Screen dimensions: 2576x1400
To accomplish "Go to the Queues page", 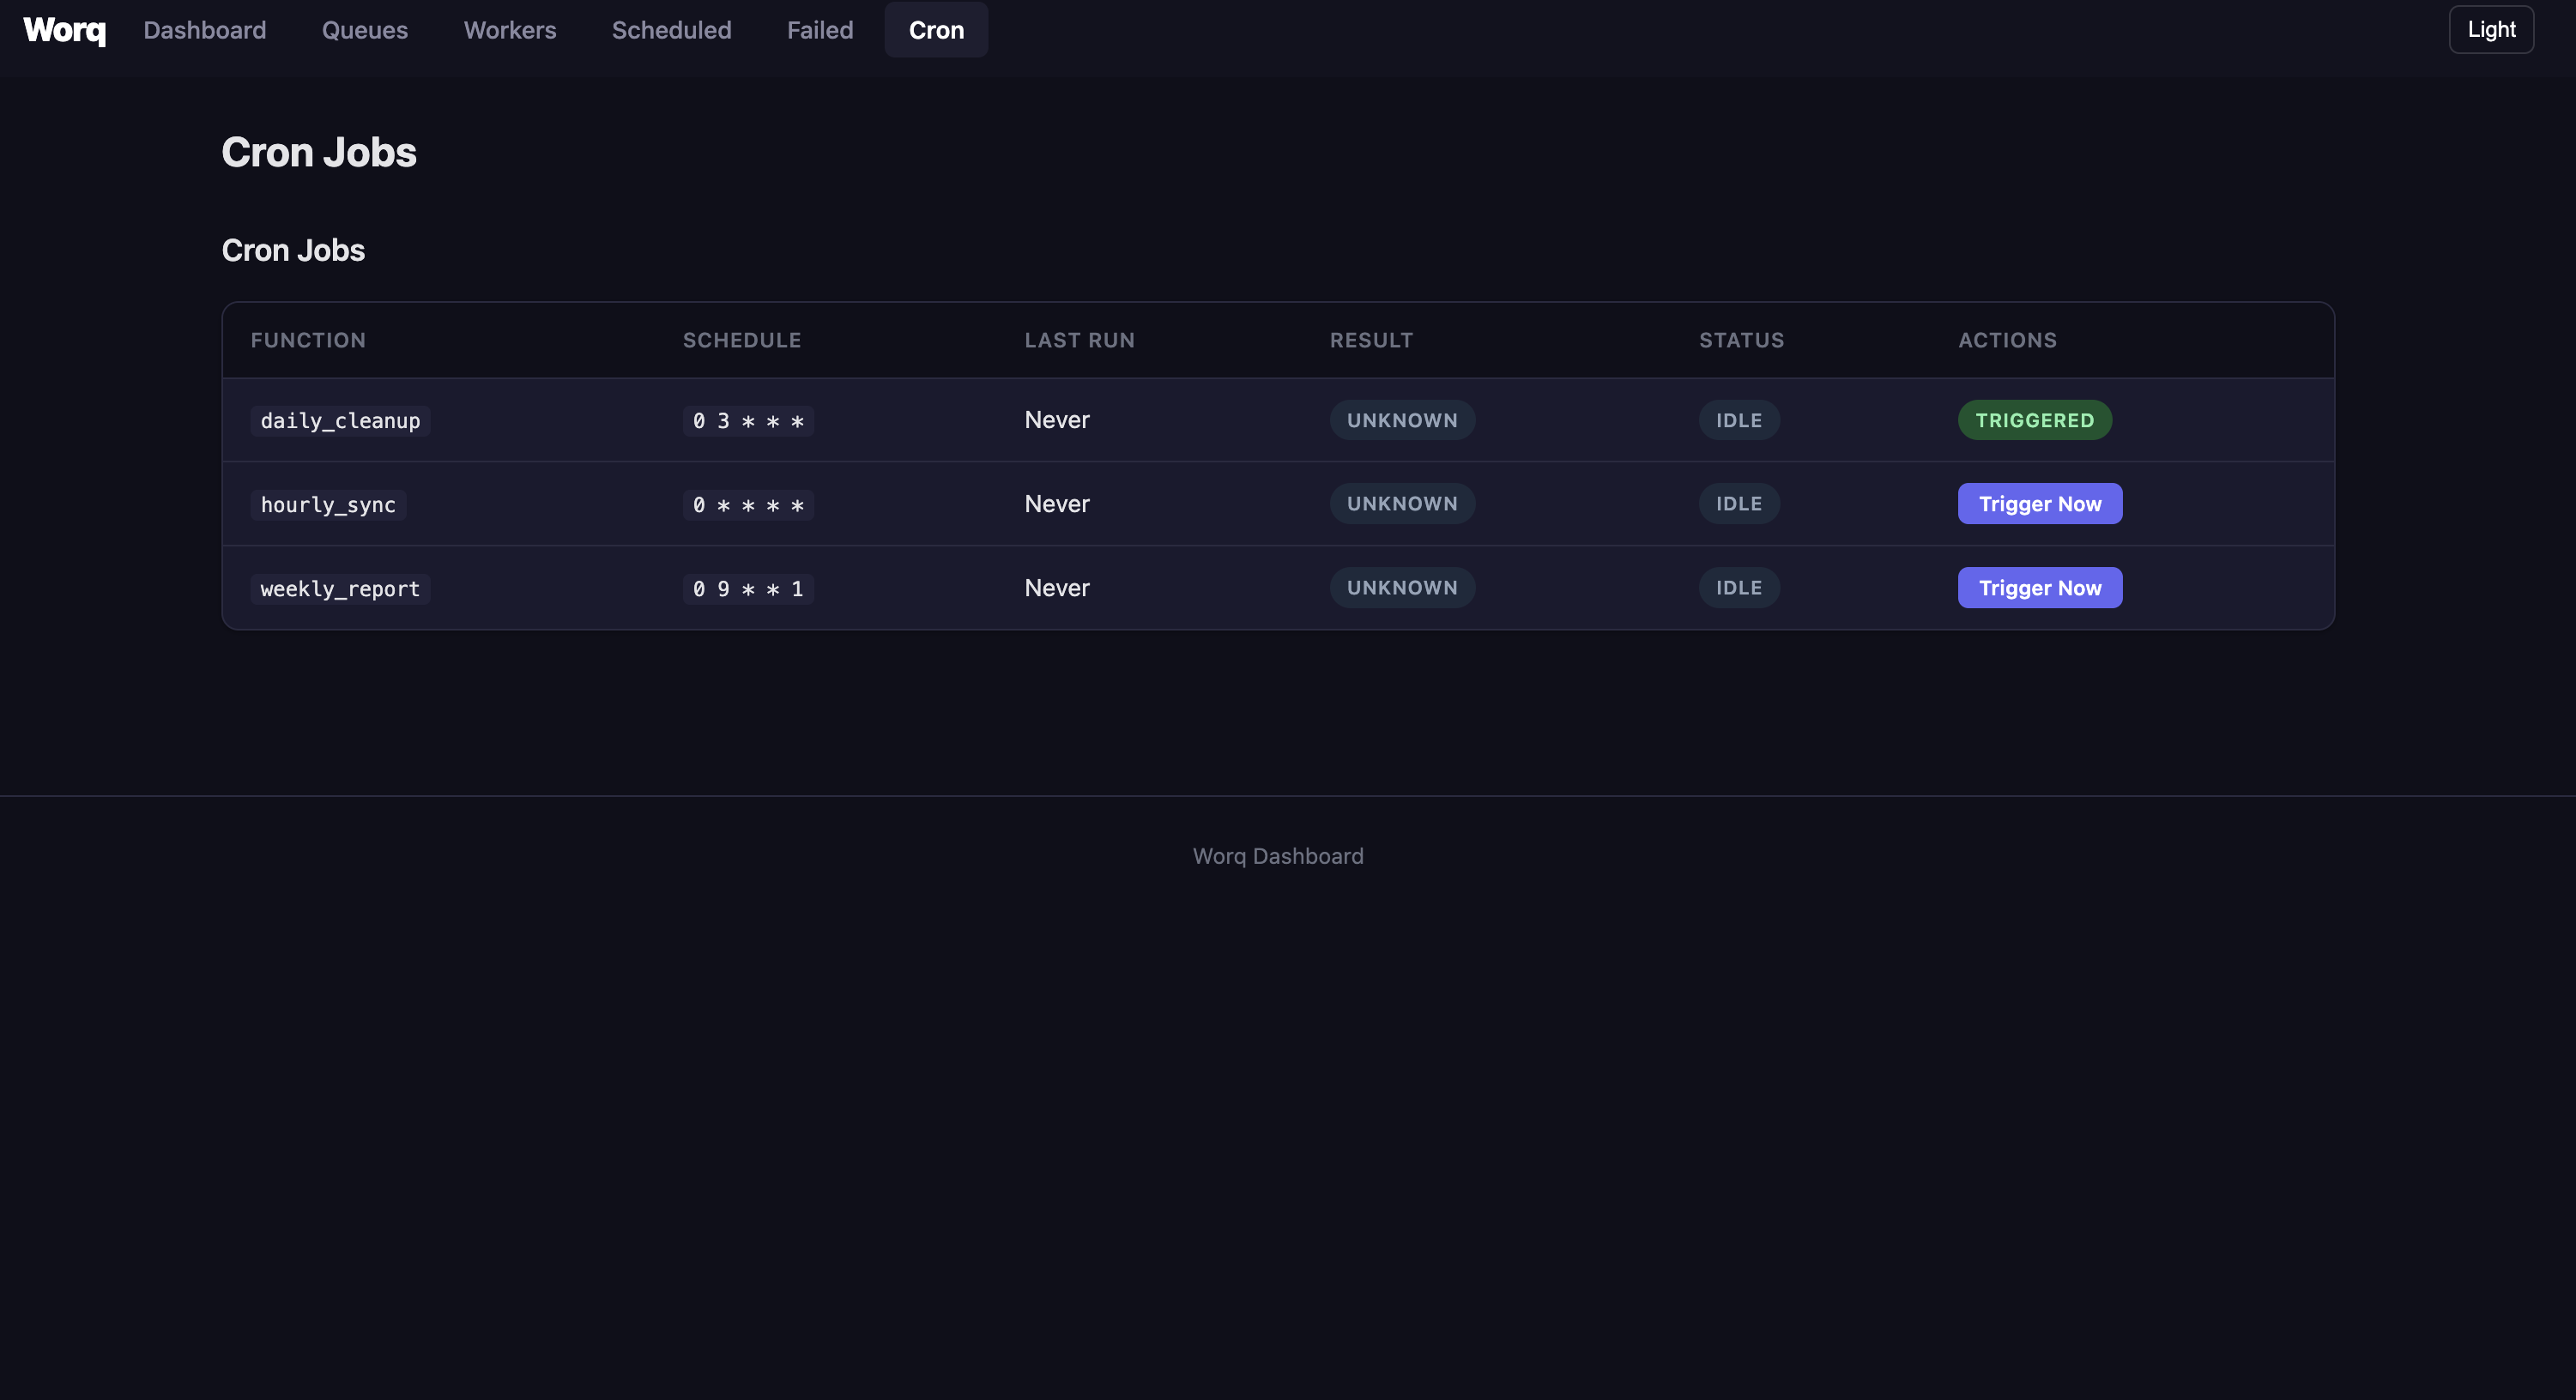I will point(365,30).
